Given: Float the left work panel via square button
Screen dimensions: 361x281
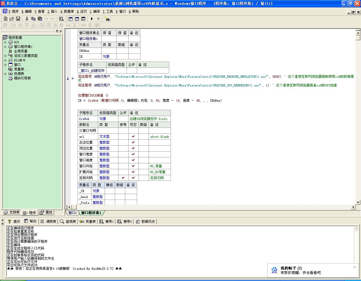Looking at the screenshot, I should click(57, 31).
